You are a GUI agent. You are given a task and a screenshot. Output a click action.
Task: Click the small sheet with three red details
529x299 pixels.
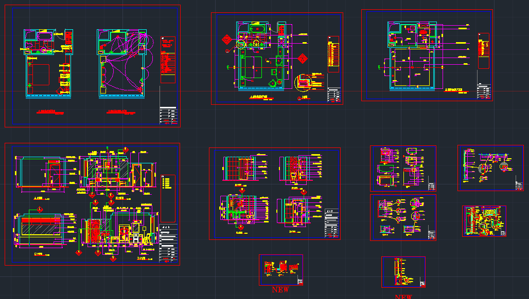point(280,270)
